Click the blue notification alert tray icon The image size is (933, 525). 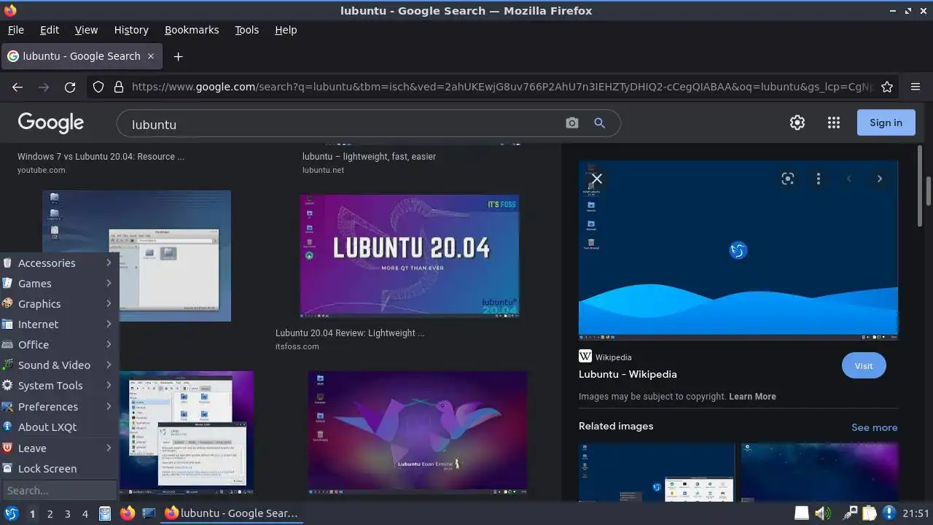tap(890, 513)
